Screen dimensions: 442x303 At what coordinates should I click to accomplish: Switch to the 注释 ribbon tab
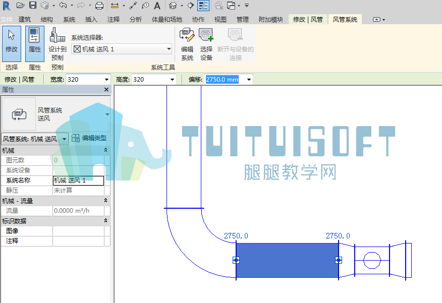pyautogui.click(x=114, y=20)
